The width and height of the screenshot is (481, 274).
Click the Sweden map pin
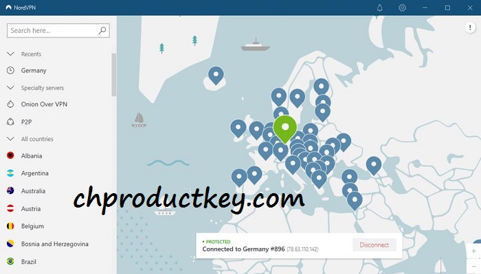click(x=298, y=98)
